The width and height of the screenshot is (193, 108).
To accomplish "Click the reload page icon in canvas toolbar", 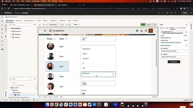I will click(x=40, y=25).
